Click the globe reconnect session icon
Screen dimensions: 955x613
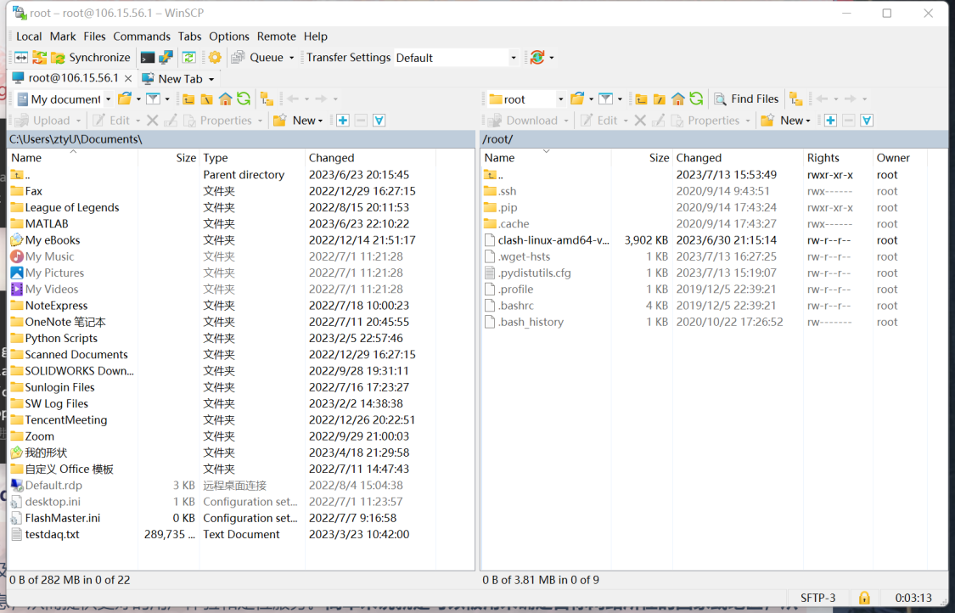pyautogui.click(x=537, y=57)
